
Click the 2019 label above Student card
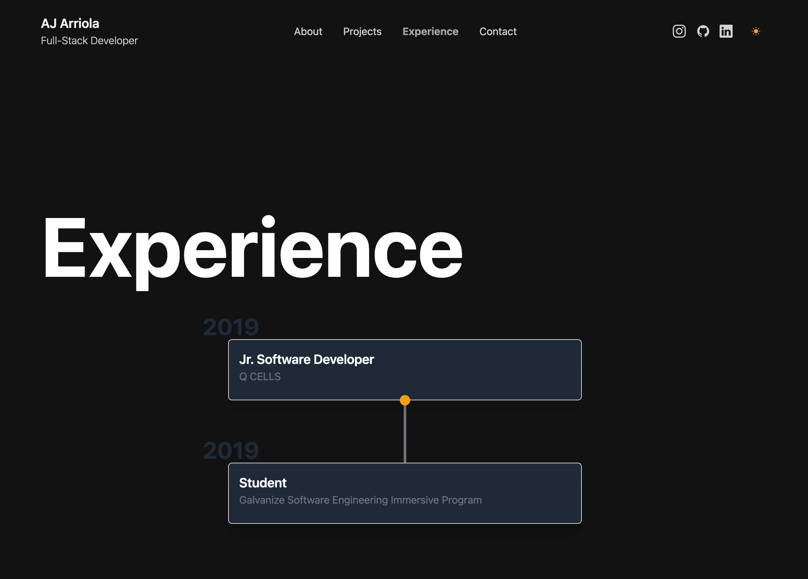point(231,451)
